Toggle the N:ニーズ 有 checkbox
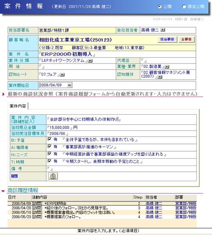Screen dimensions: 212x235 point(50,154)
